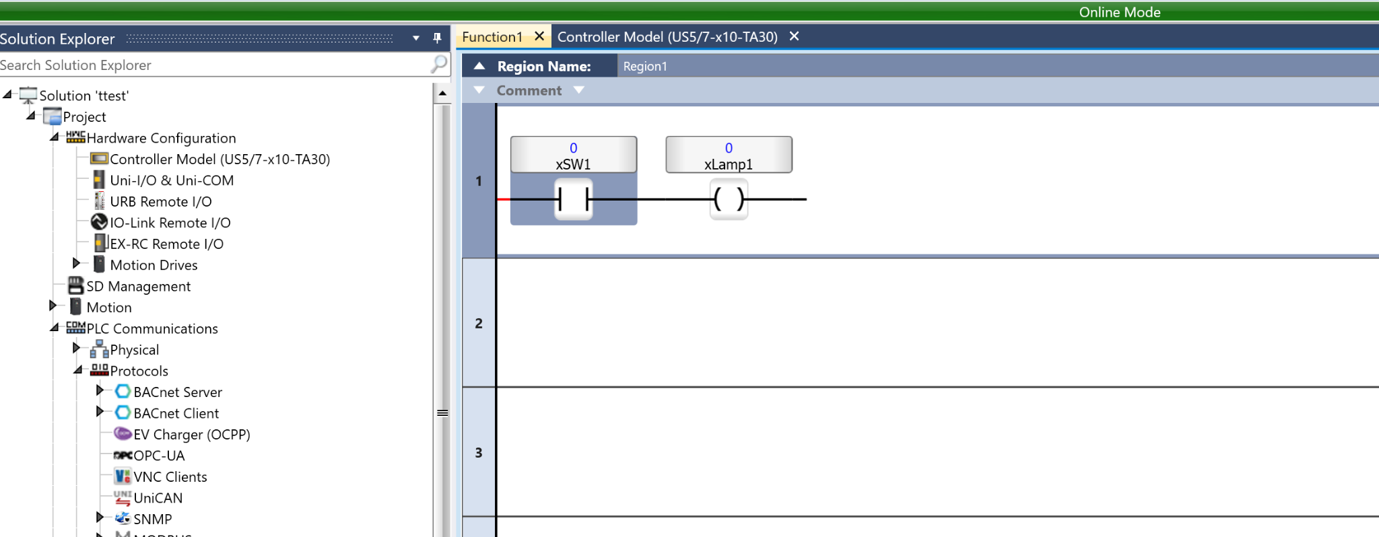Image resolution: width=1379 pixels, height=537 pixels.
Task: Collapse Region1 using the Region Name arrow
Action: click(x=479, y=66)
